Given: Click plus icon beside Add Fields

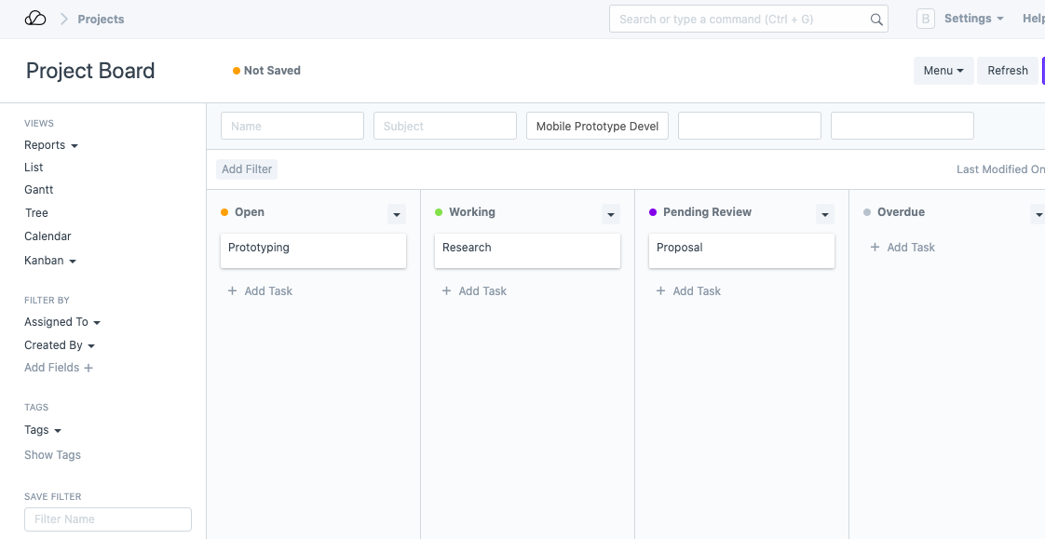Looking at the screenshot, I should click(89, 369).
